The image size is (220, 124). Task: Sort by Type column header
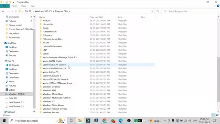click(120, 17)
